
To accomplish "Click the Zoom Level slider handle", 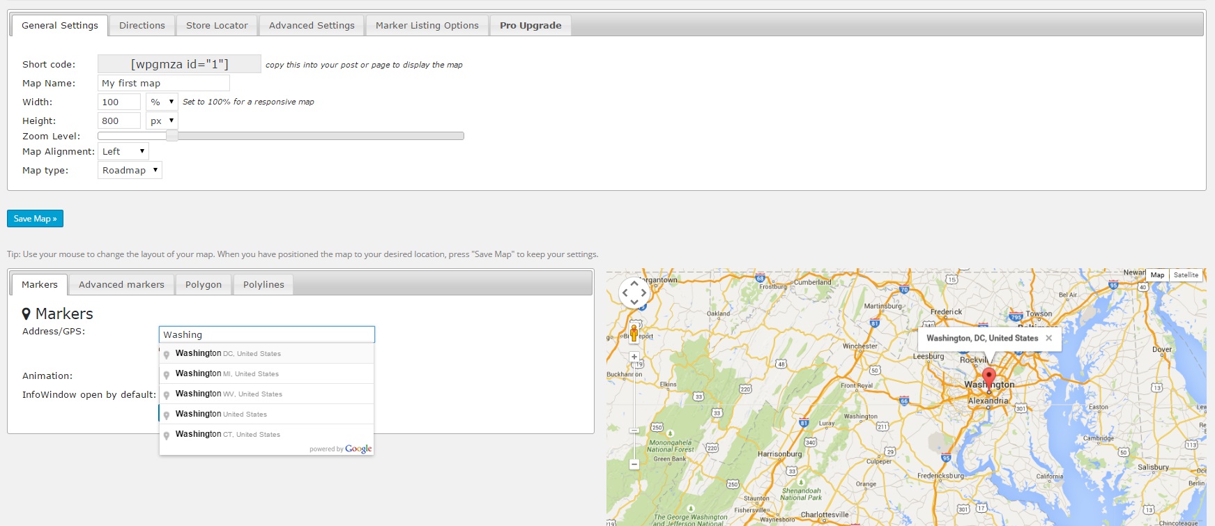I will 171,136.
